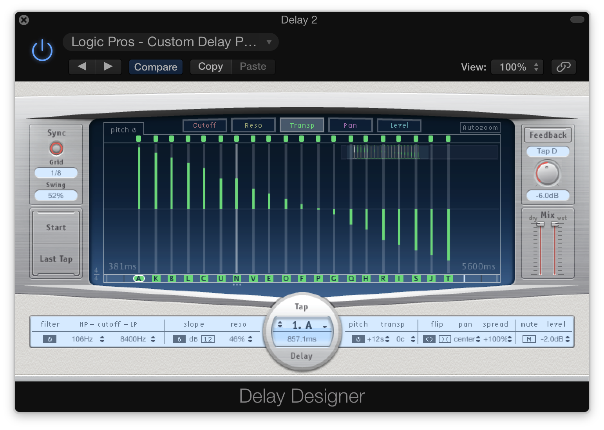Bypass the plugin with the power icon
Screen dimensions: 604x430
[x=42, y=50]
